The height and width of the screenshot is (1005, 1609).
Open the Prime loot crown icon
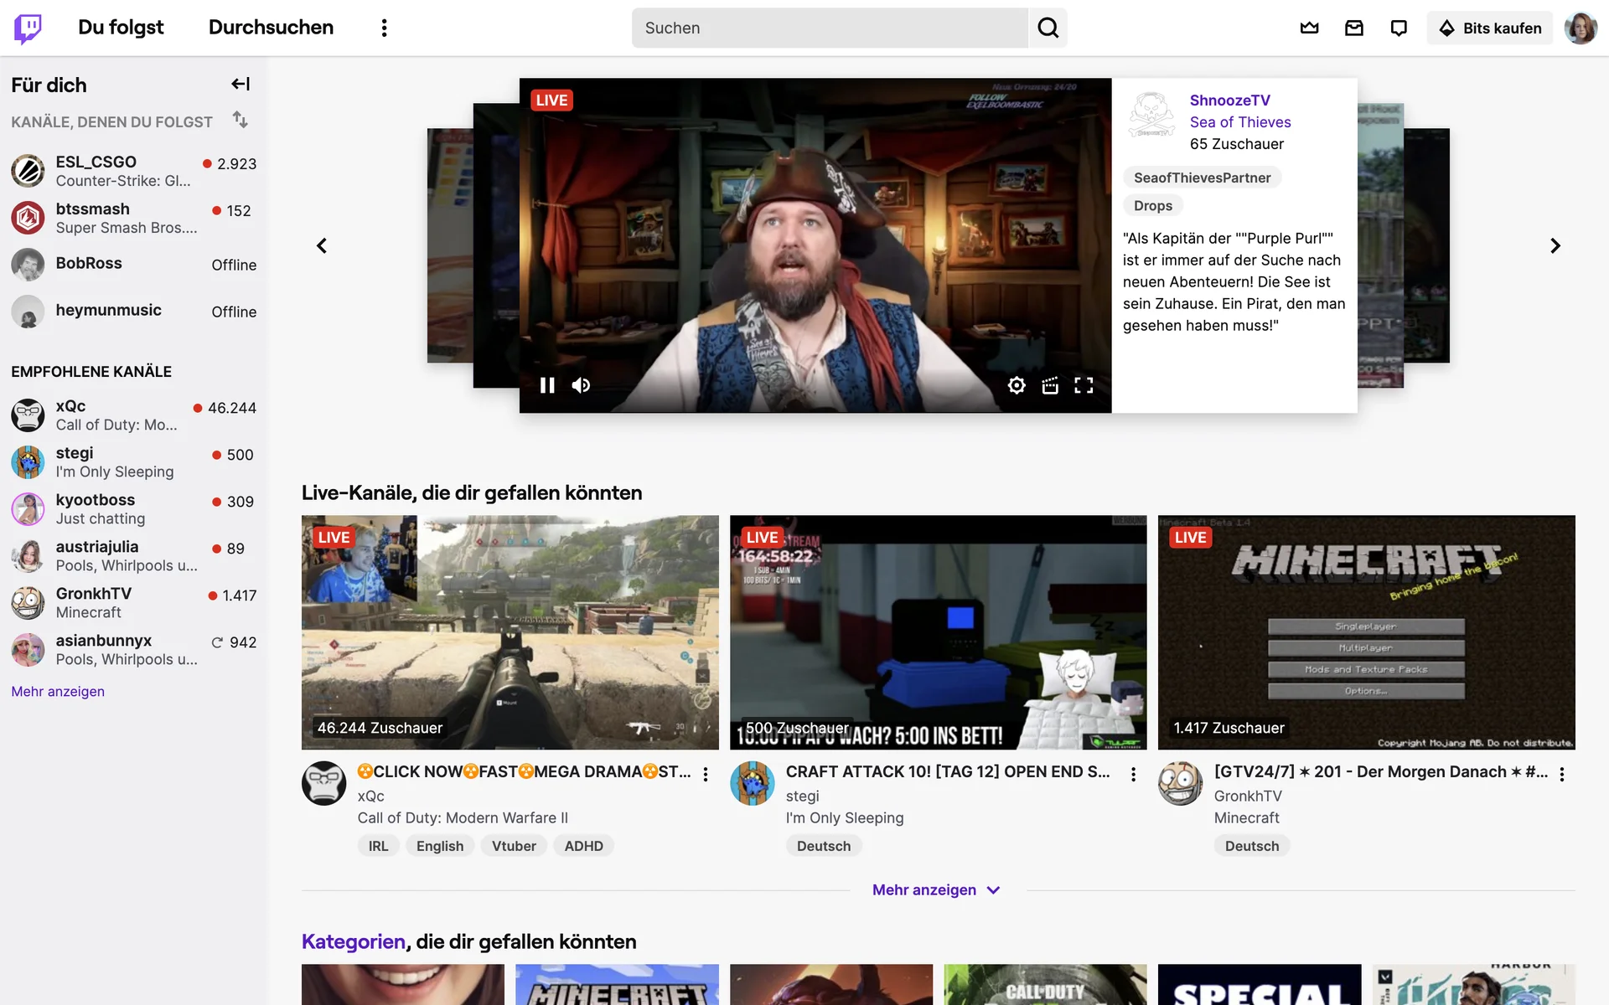tap(1309, 28)
